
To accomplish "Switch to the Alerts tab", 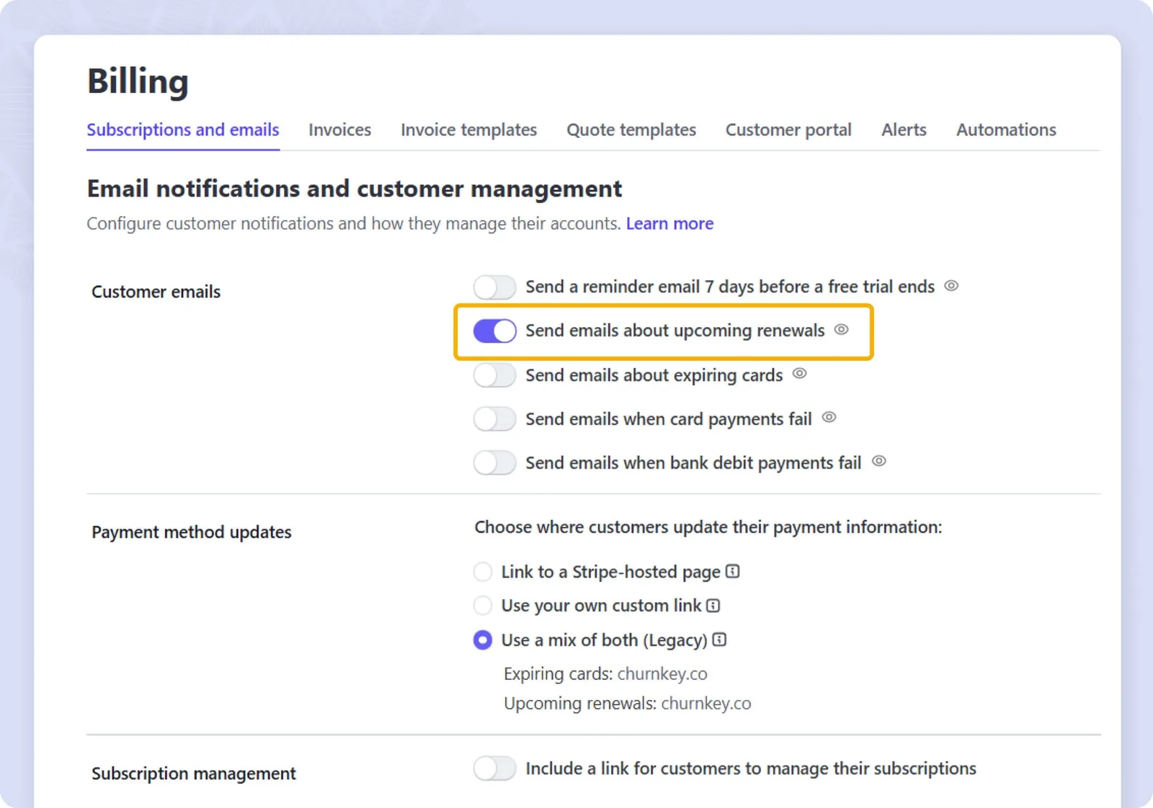I will coord(904,130).
